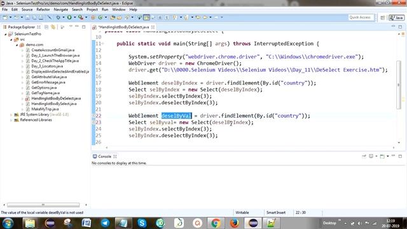Open the File menu
The height and width of the screenshot is (229, 407).
point(4,10)
